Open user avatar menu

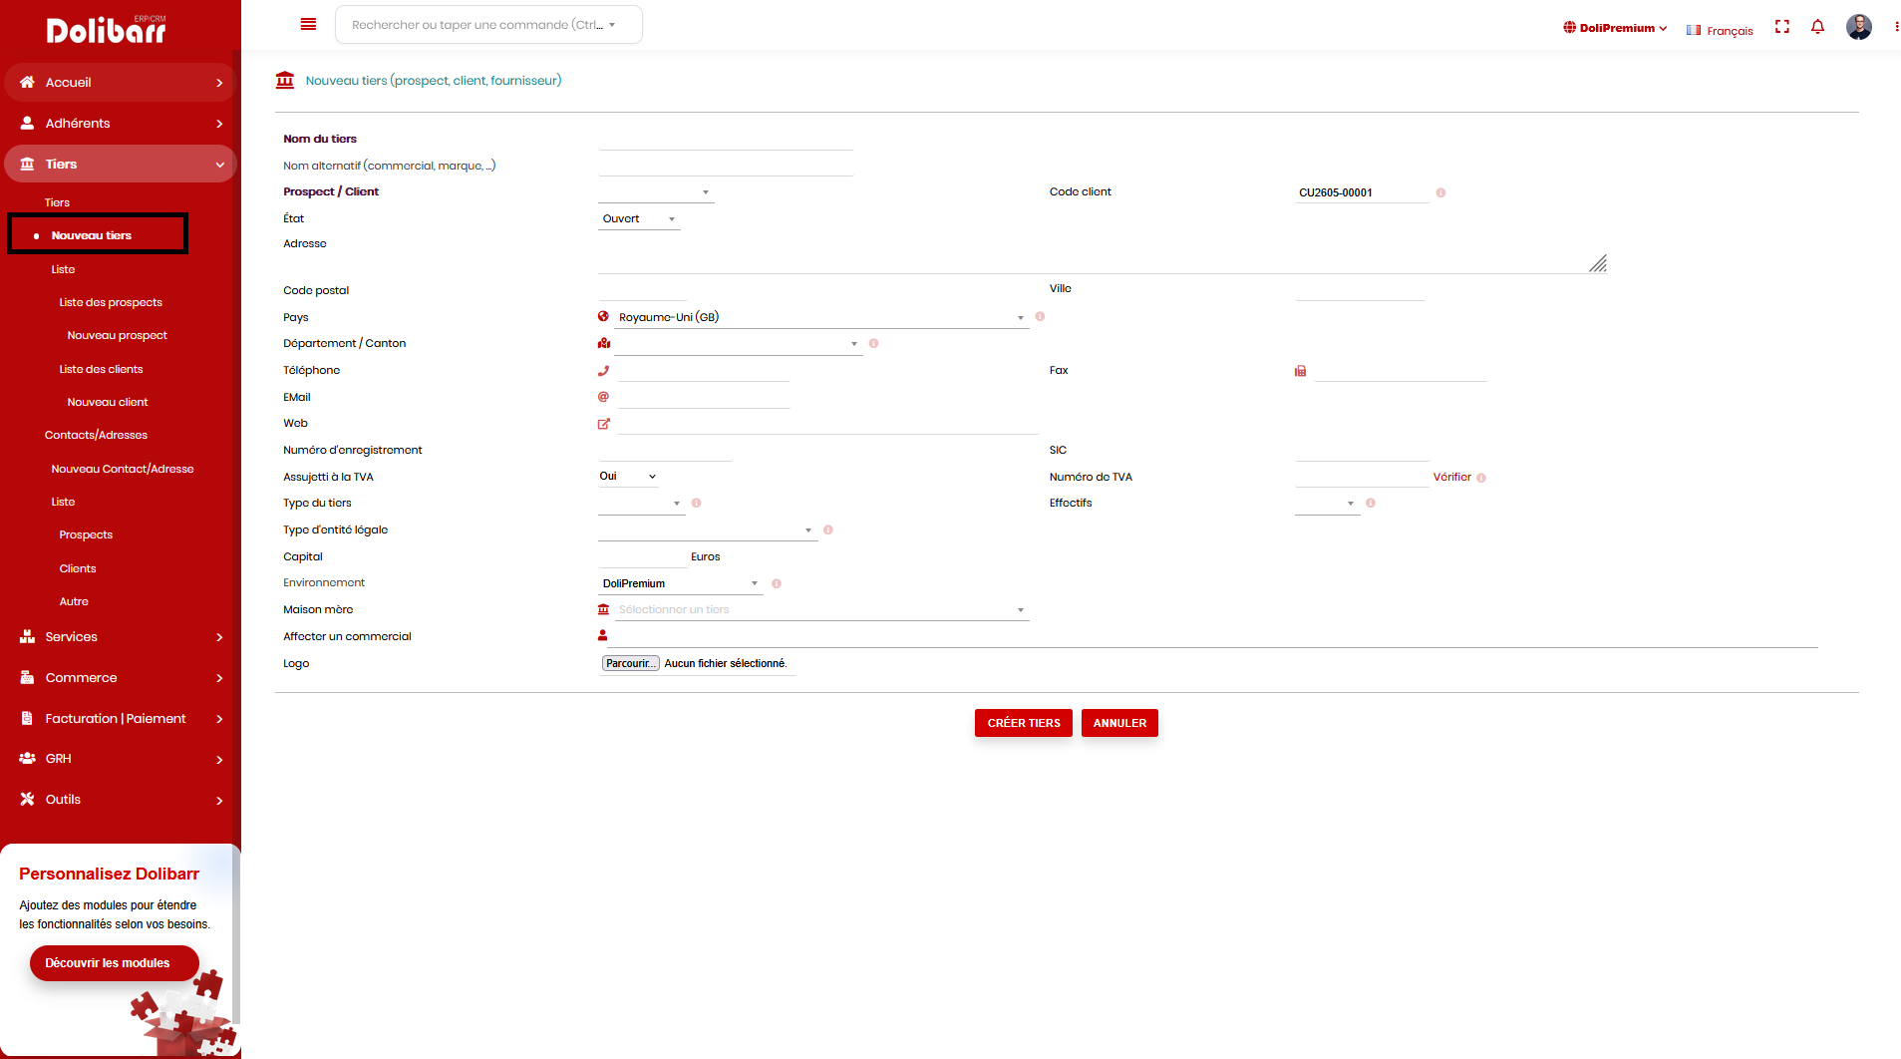(x=1859, y=27)
